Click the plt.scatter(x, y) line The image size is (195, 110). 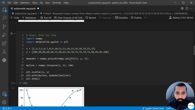[38, 72]
